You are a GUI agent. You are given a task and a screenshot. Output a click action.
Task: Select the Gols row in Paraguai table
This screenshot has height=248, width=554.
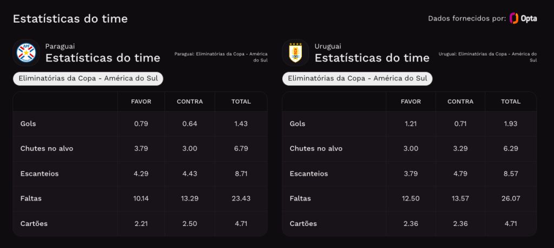pyautogui.click(x=140, y=123)
